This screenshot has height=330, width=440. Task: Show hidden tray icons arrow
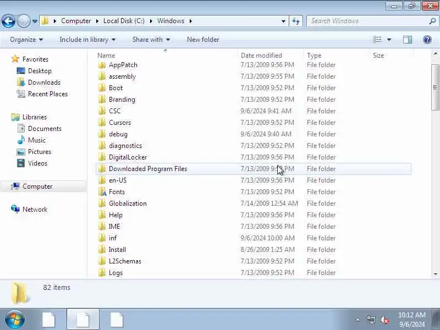click(358, 320)
